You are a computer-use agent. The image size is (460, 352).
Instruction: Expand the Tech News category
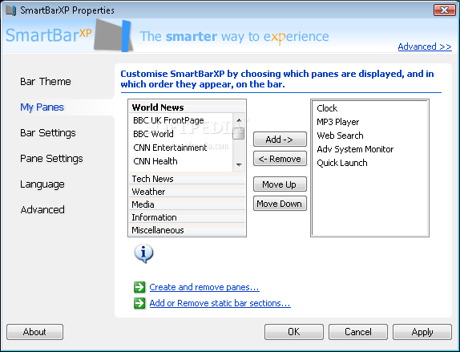188,179
